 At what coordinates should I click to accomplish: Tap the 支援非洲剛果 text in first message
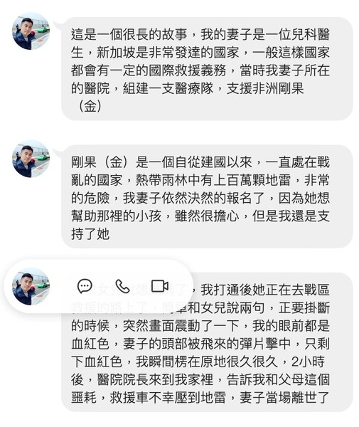pos(265,88)
